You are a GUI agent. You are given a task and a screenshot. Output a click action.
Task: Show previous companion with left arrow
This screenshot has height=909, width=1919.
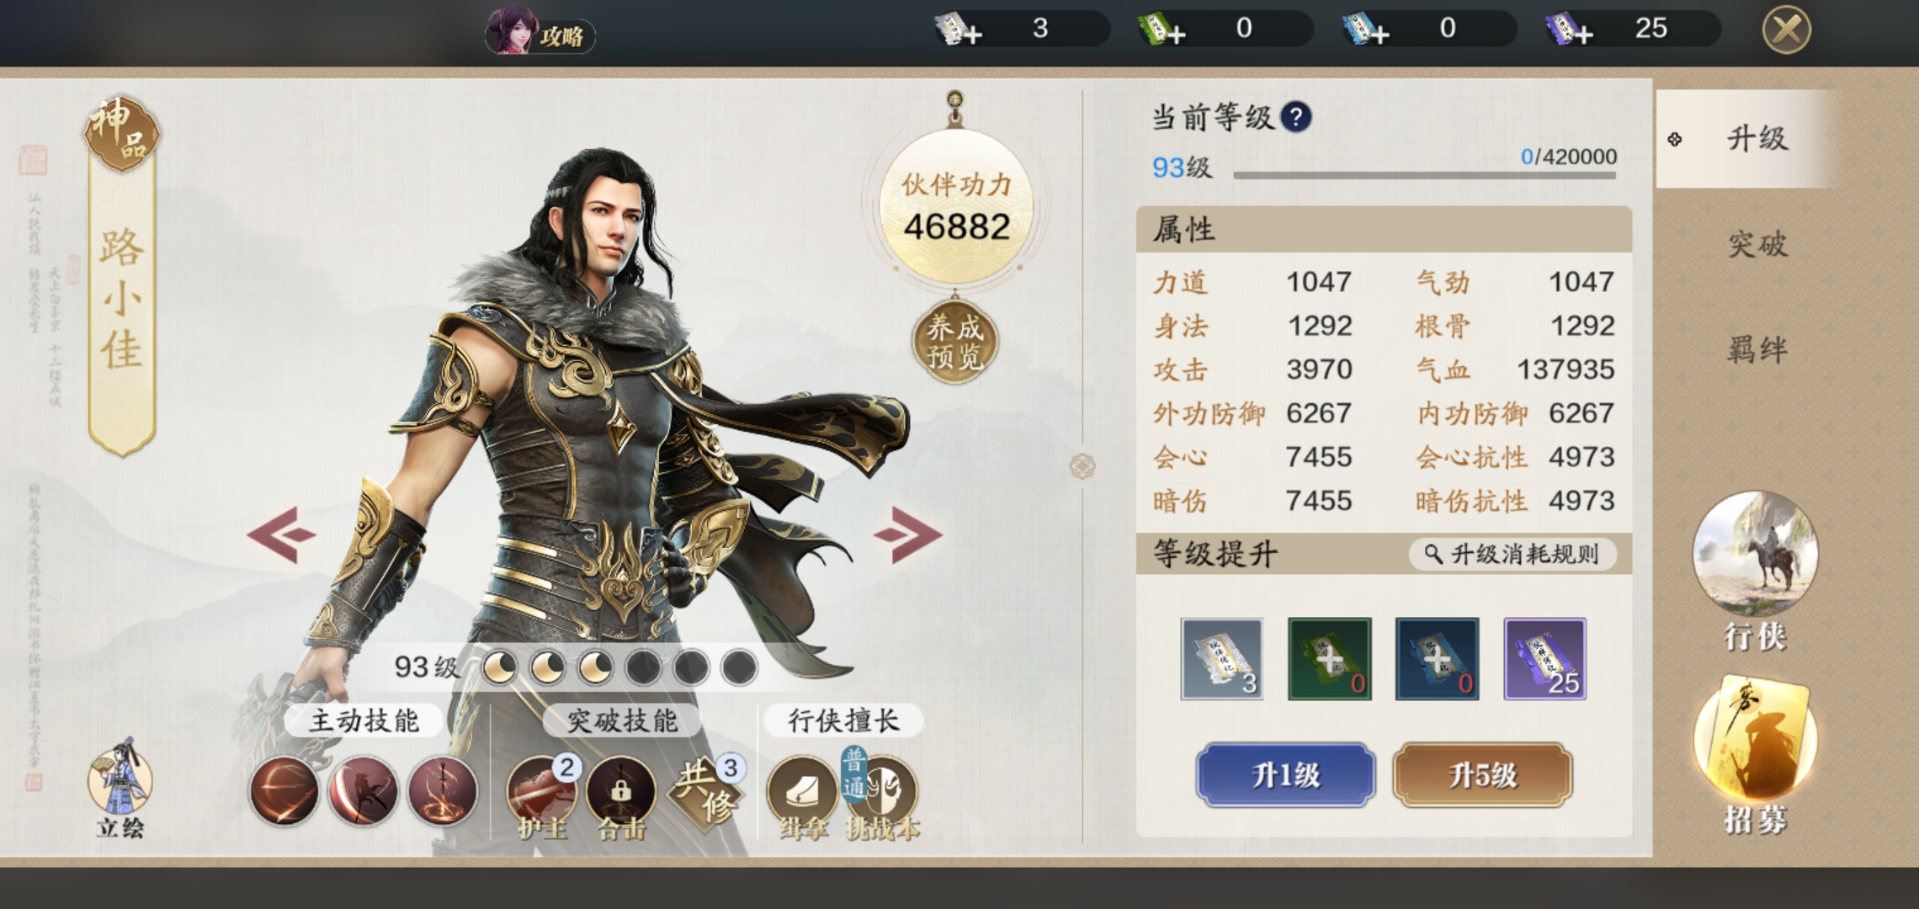(282, 534)
